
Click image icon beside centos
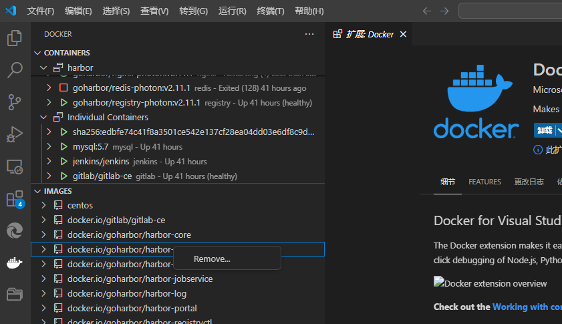pos(58,205)
